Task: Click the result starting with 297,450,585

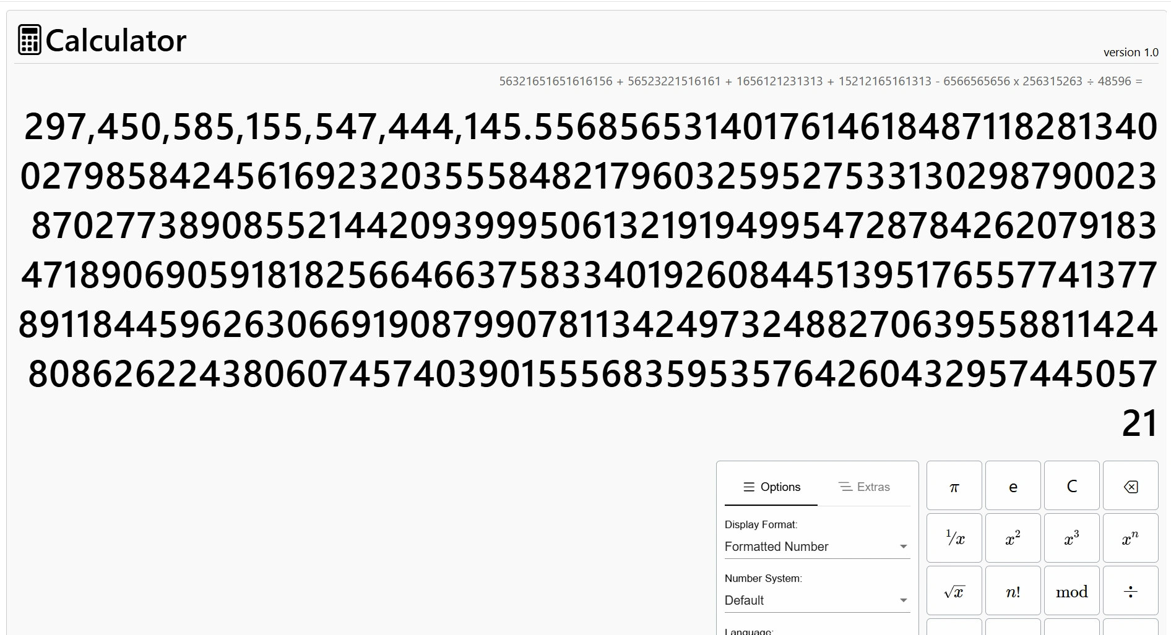Action: tap(588, 275)
